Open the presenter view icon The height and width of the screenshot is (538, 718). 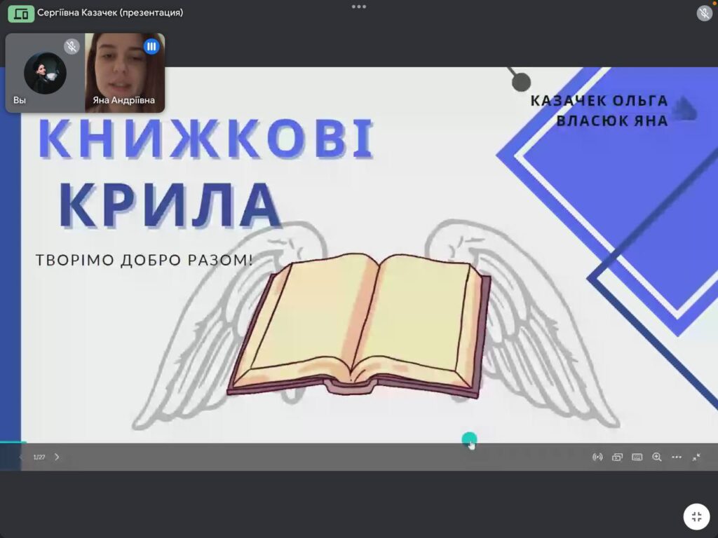pyautogui.click(x=617, y=457)
